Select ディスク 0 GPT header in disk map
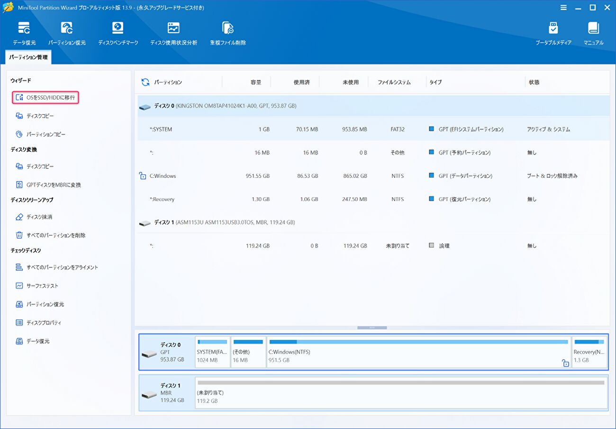Image resolution: width=616 pixels, height=429 pixels. click(x=167, y=352)
